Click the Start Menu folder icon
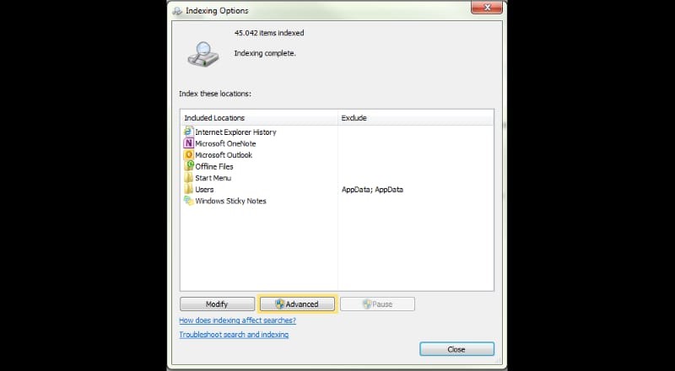Image resolution: width=675 pixels, height=371 pixels. coord(188,178)
